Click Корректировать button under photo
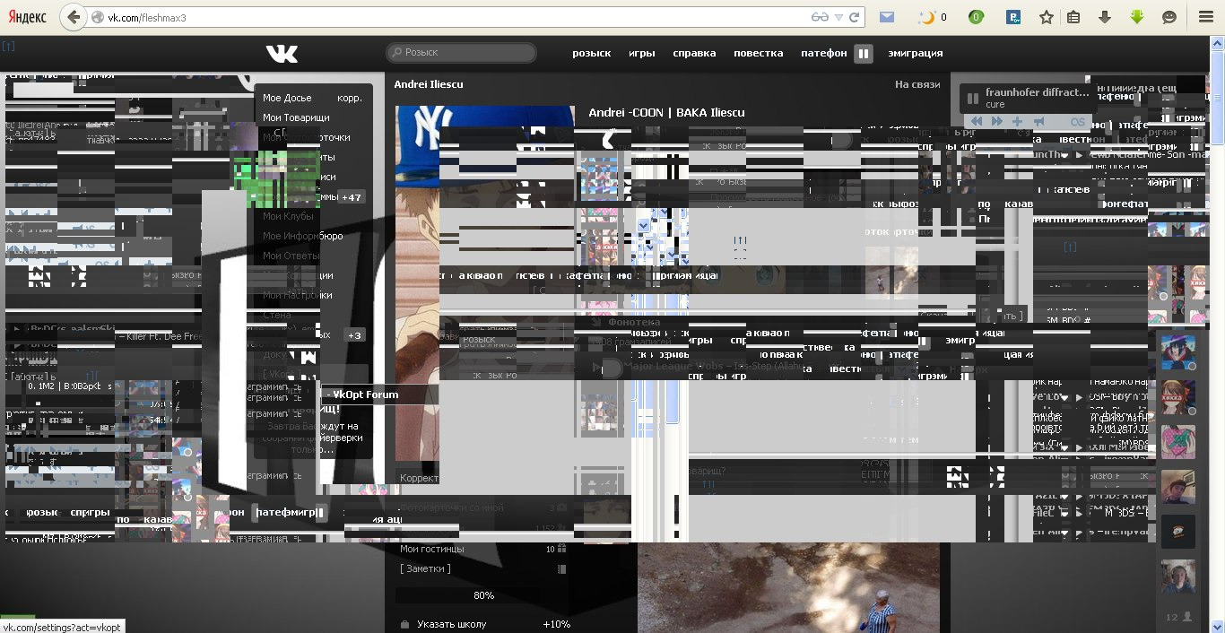Image resolution: width=1225 pixels, height=633 pixels. (x=418, y=479)
